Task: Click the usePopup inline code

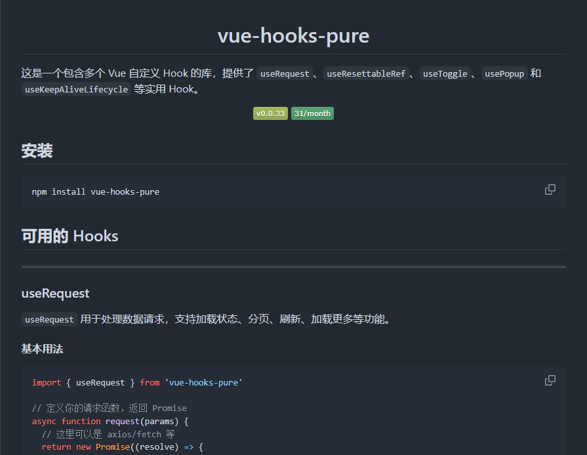Action: 504,73
